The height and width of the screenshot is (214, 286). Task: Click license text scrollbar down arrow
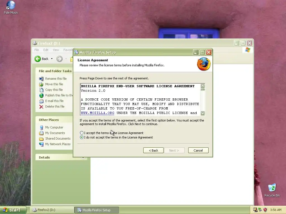pyautogui.click(x=203, y=113)
